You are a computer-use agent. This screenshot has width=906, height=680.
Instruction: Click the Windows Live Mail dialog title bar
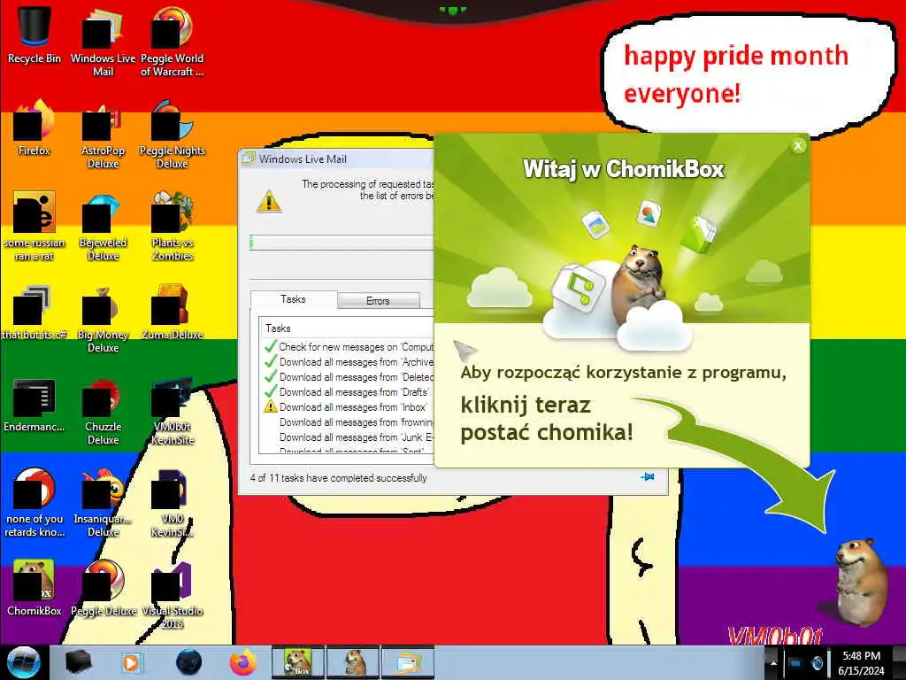[x=336, y=158]
